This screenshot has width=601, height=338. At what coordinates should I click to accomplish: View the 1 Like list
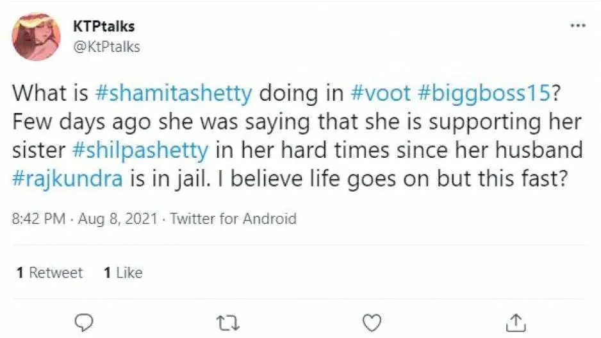coord(123,273)
